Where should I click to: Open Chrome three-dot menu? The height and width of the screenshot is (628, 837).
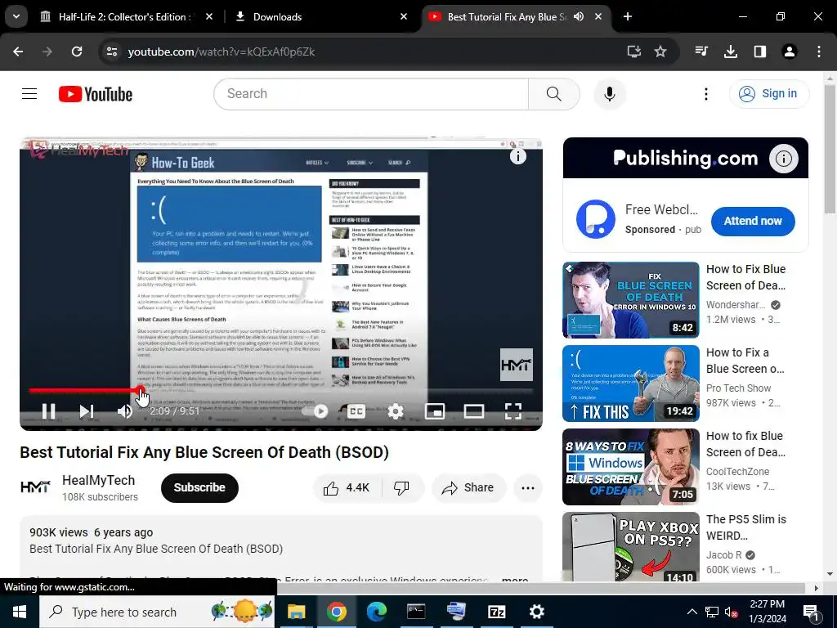pyautogui.click(x=819, y=52)
